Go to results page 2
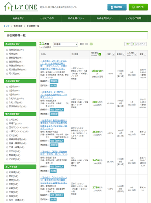The height and width of the screenshot is (203, 151). pos(137,44)
